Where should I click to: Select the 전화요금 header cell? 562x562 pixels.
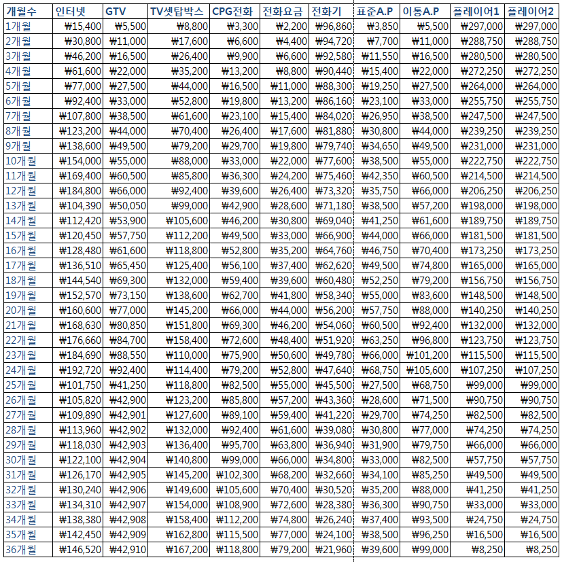284,12
